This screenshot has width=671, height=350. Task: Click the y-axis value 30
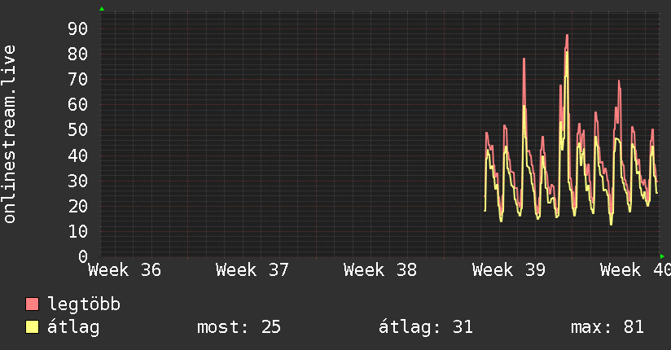point(77,181)
